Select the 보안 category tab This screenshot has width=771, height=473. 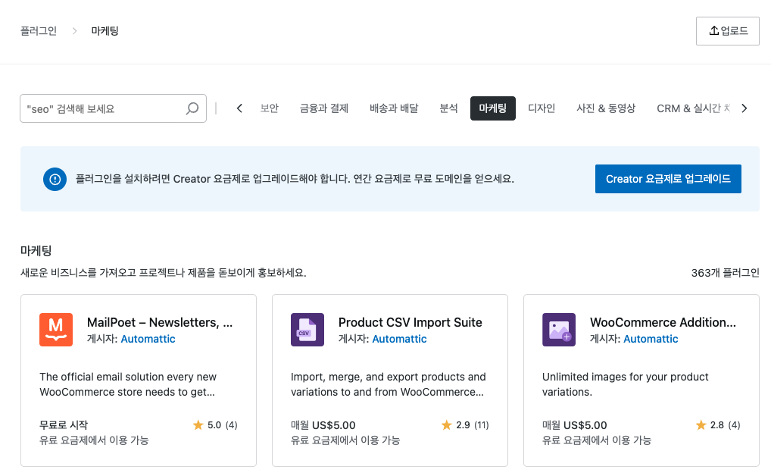point(270,108)
